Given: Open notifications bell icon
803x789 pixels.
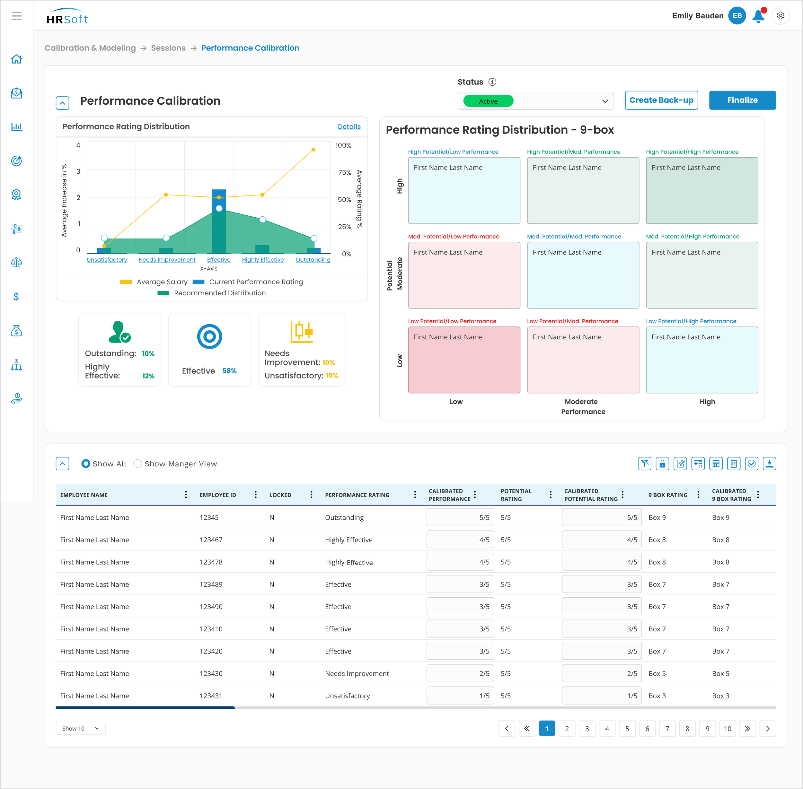Looking at the screenshot, I should 758,16.
